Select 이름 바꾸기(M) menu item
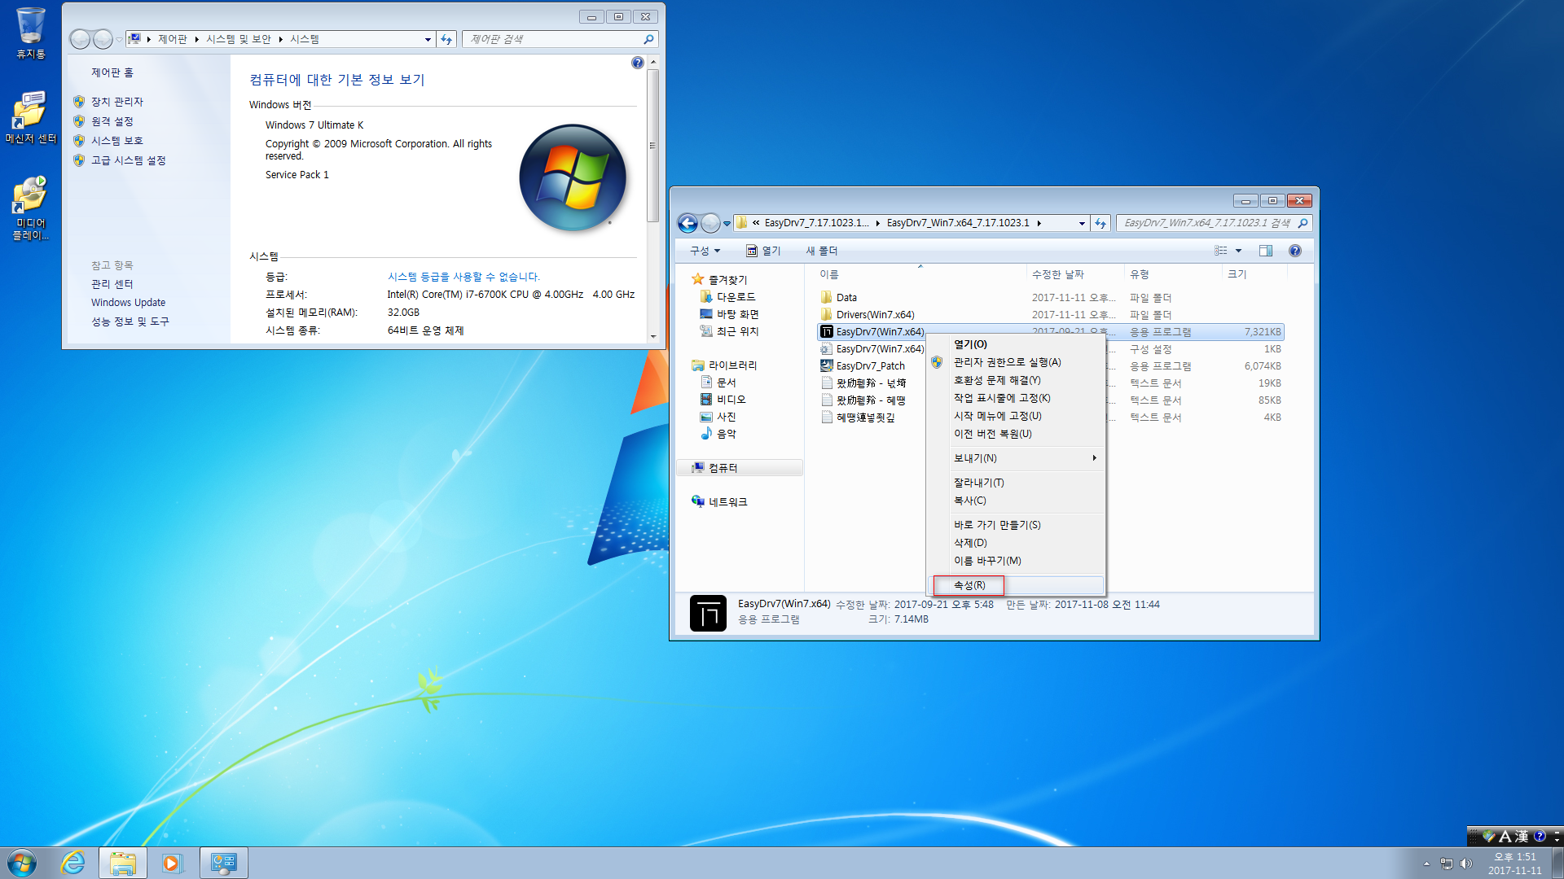 pos(1016,561)
